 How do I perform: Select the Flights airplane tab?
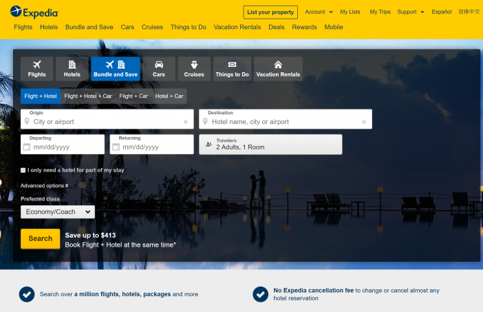[36, 69]
